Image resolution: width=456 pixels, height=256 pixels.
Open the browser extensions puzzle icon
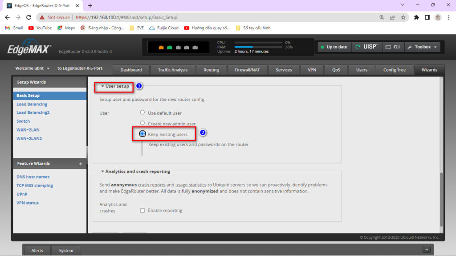point(416,17)
